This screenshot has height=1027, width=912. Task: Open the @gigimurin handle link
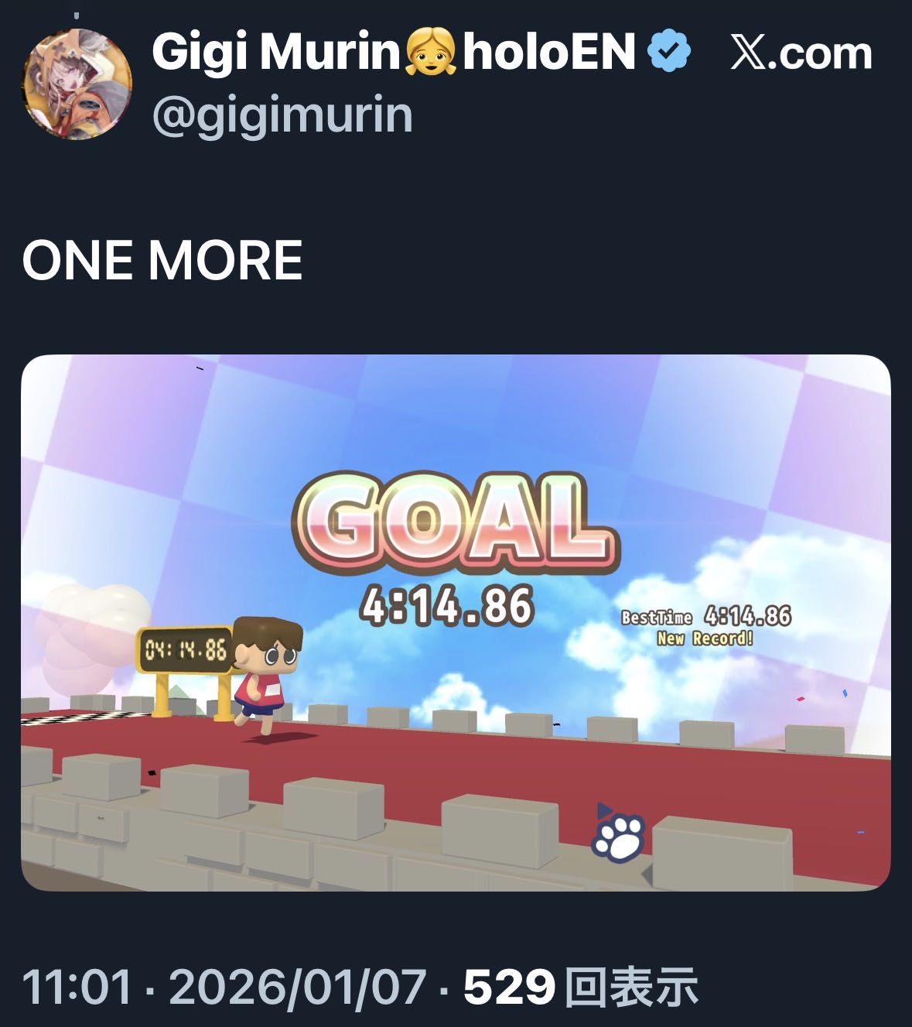tap(282, 115)
